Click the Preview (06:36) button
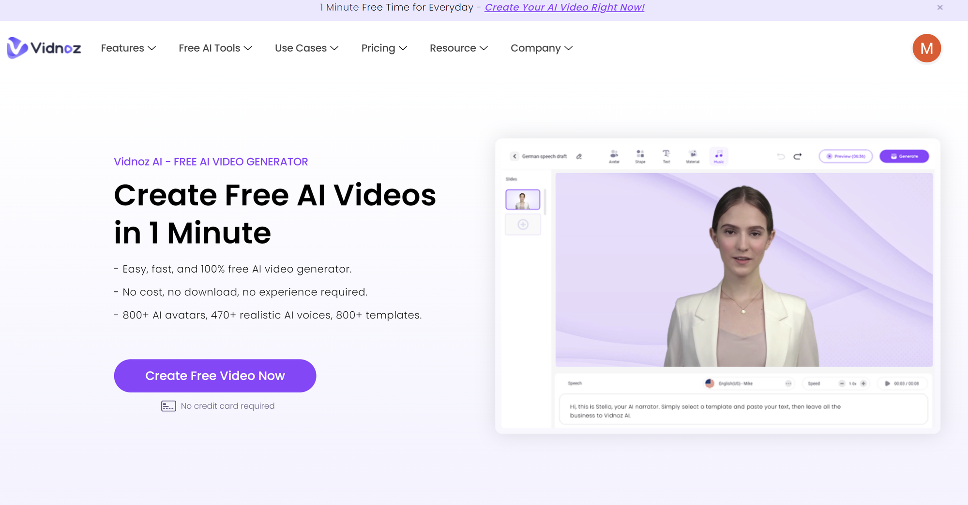Screen dimensions: 968x505 [846, 156]
